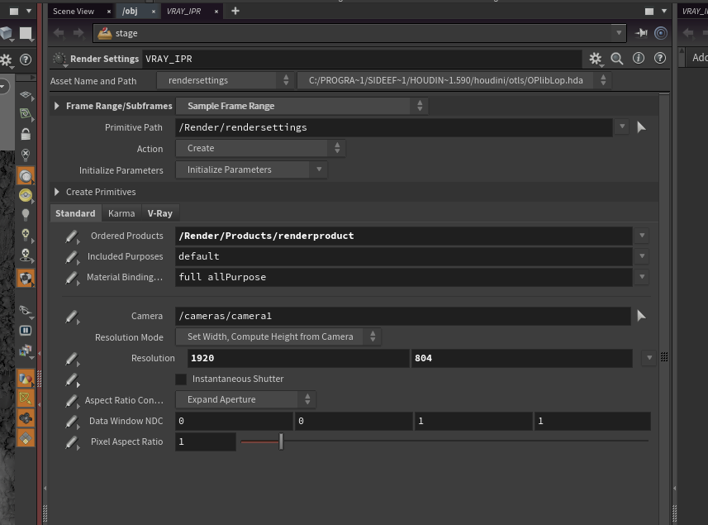
Task: Open the rendersettings asset name dropdown
Action: pos(226,80)
